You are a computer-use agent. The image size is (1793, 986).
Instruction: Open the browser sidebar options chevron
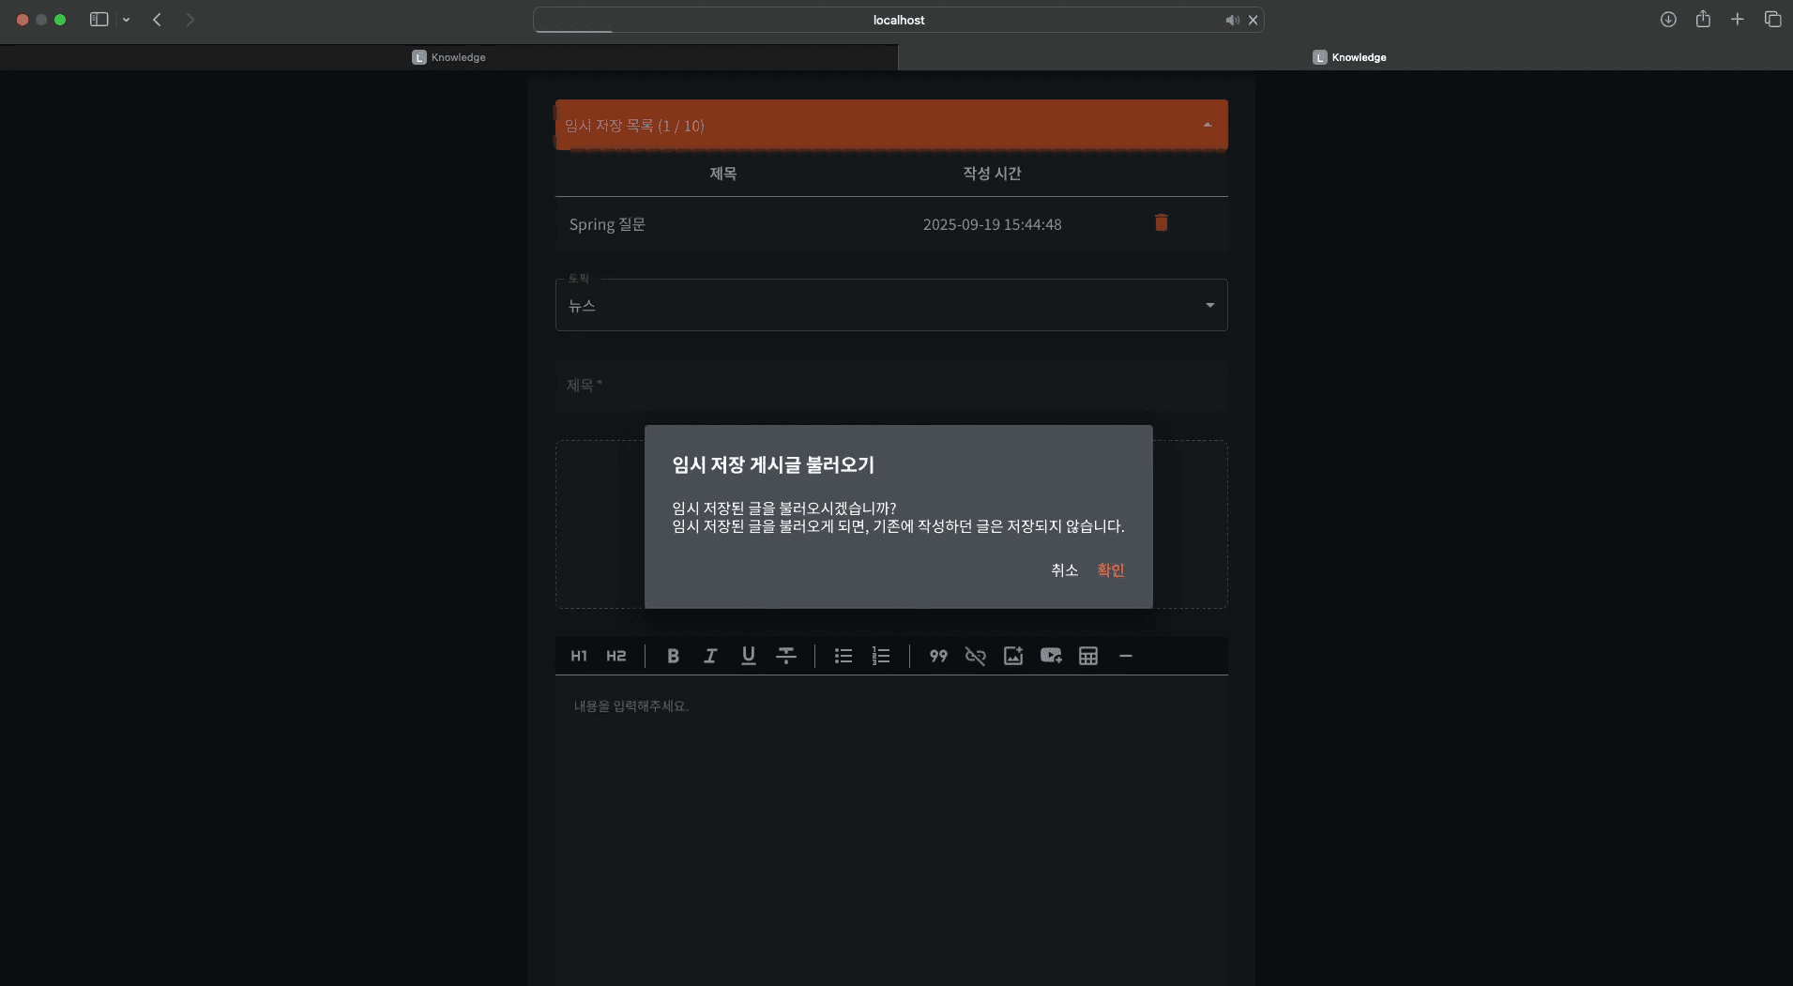127,19
